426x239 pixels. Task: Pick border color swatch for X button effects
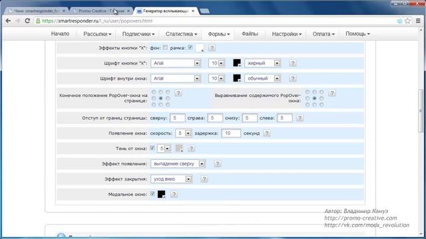tap(200, 48)
